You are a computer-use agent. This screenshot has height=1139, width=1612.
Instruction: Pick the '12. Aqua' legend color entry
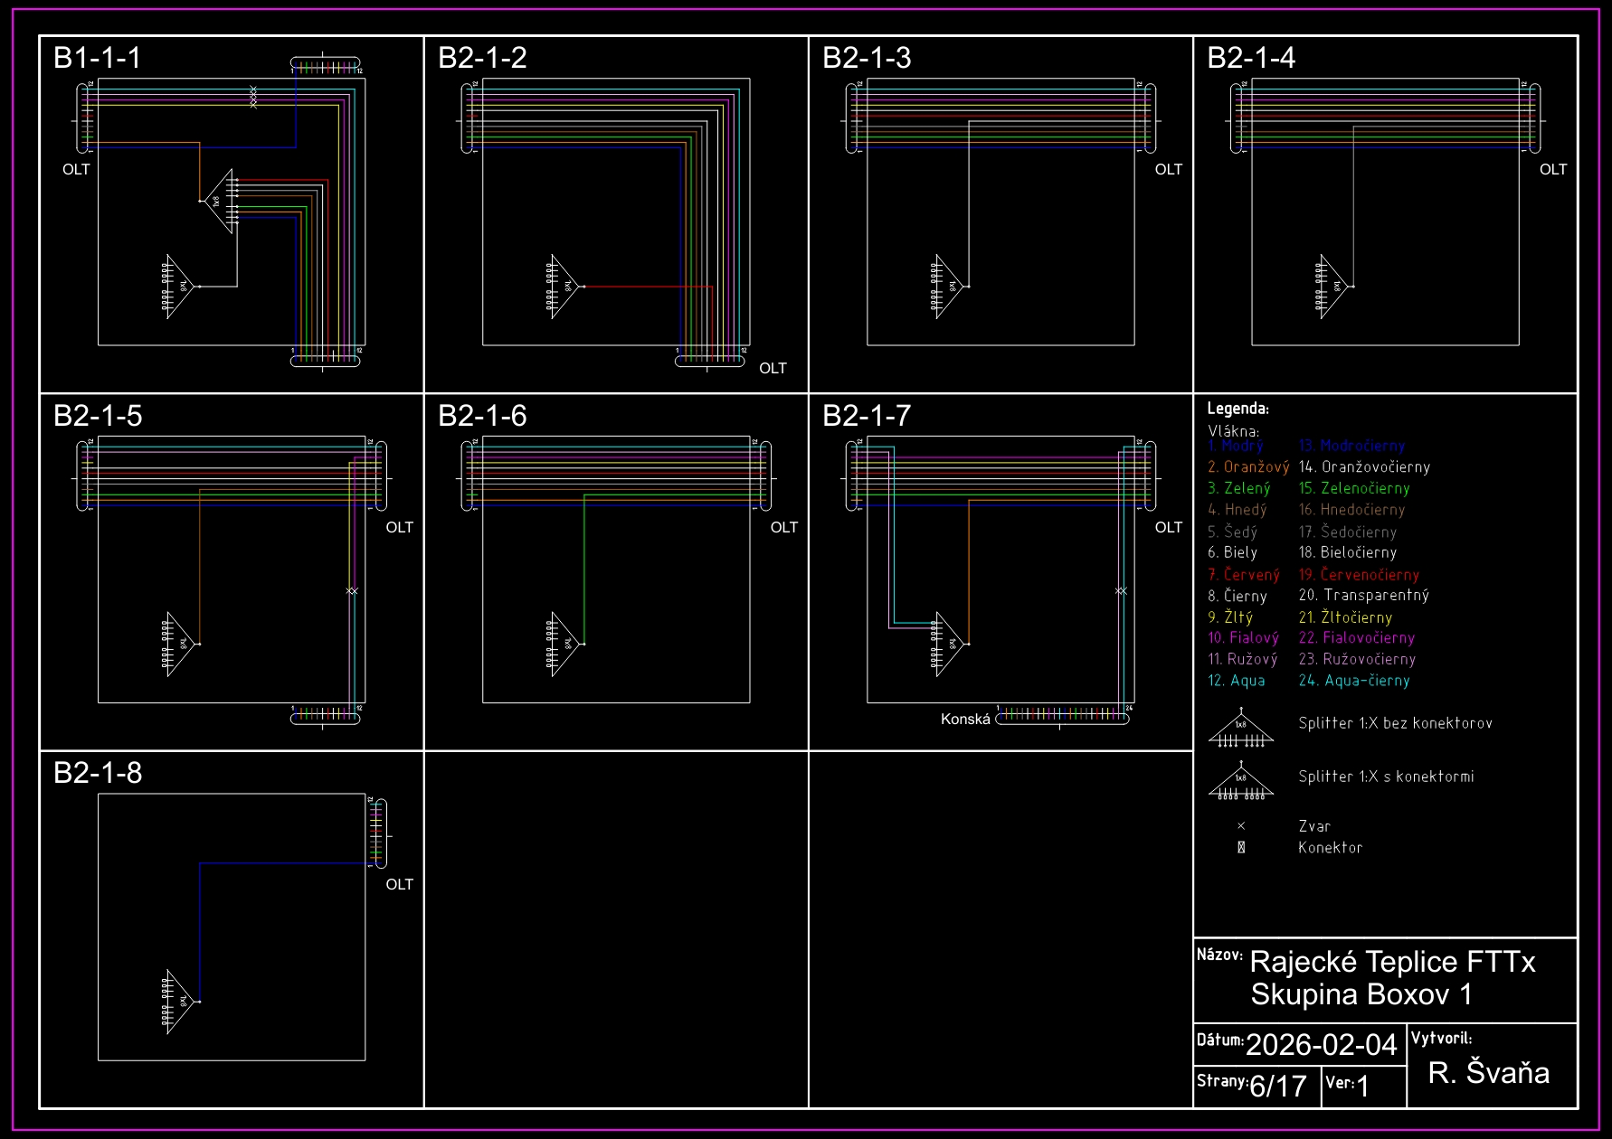click(x=1236, y=681)
